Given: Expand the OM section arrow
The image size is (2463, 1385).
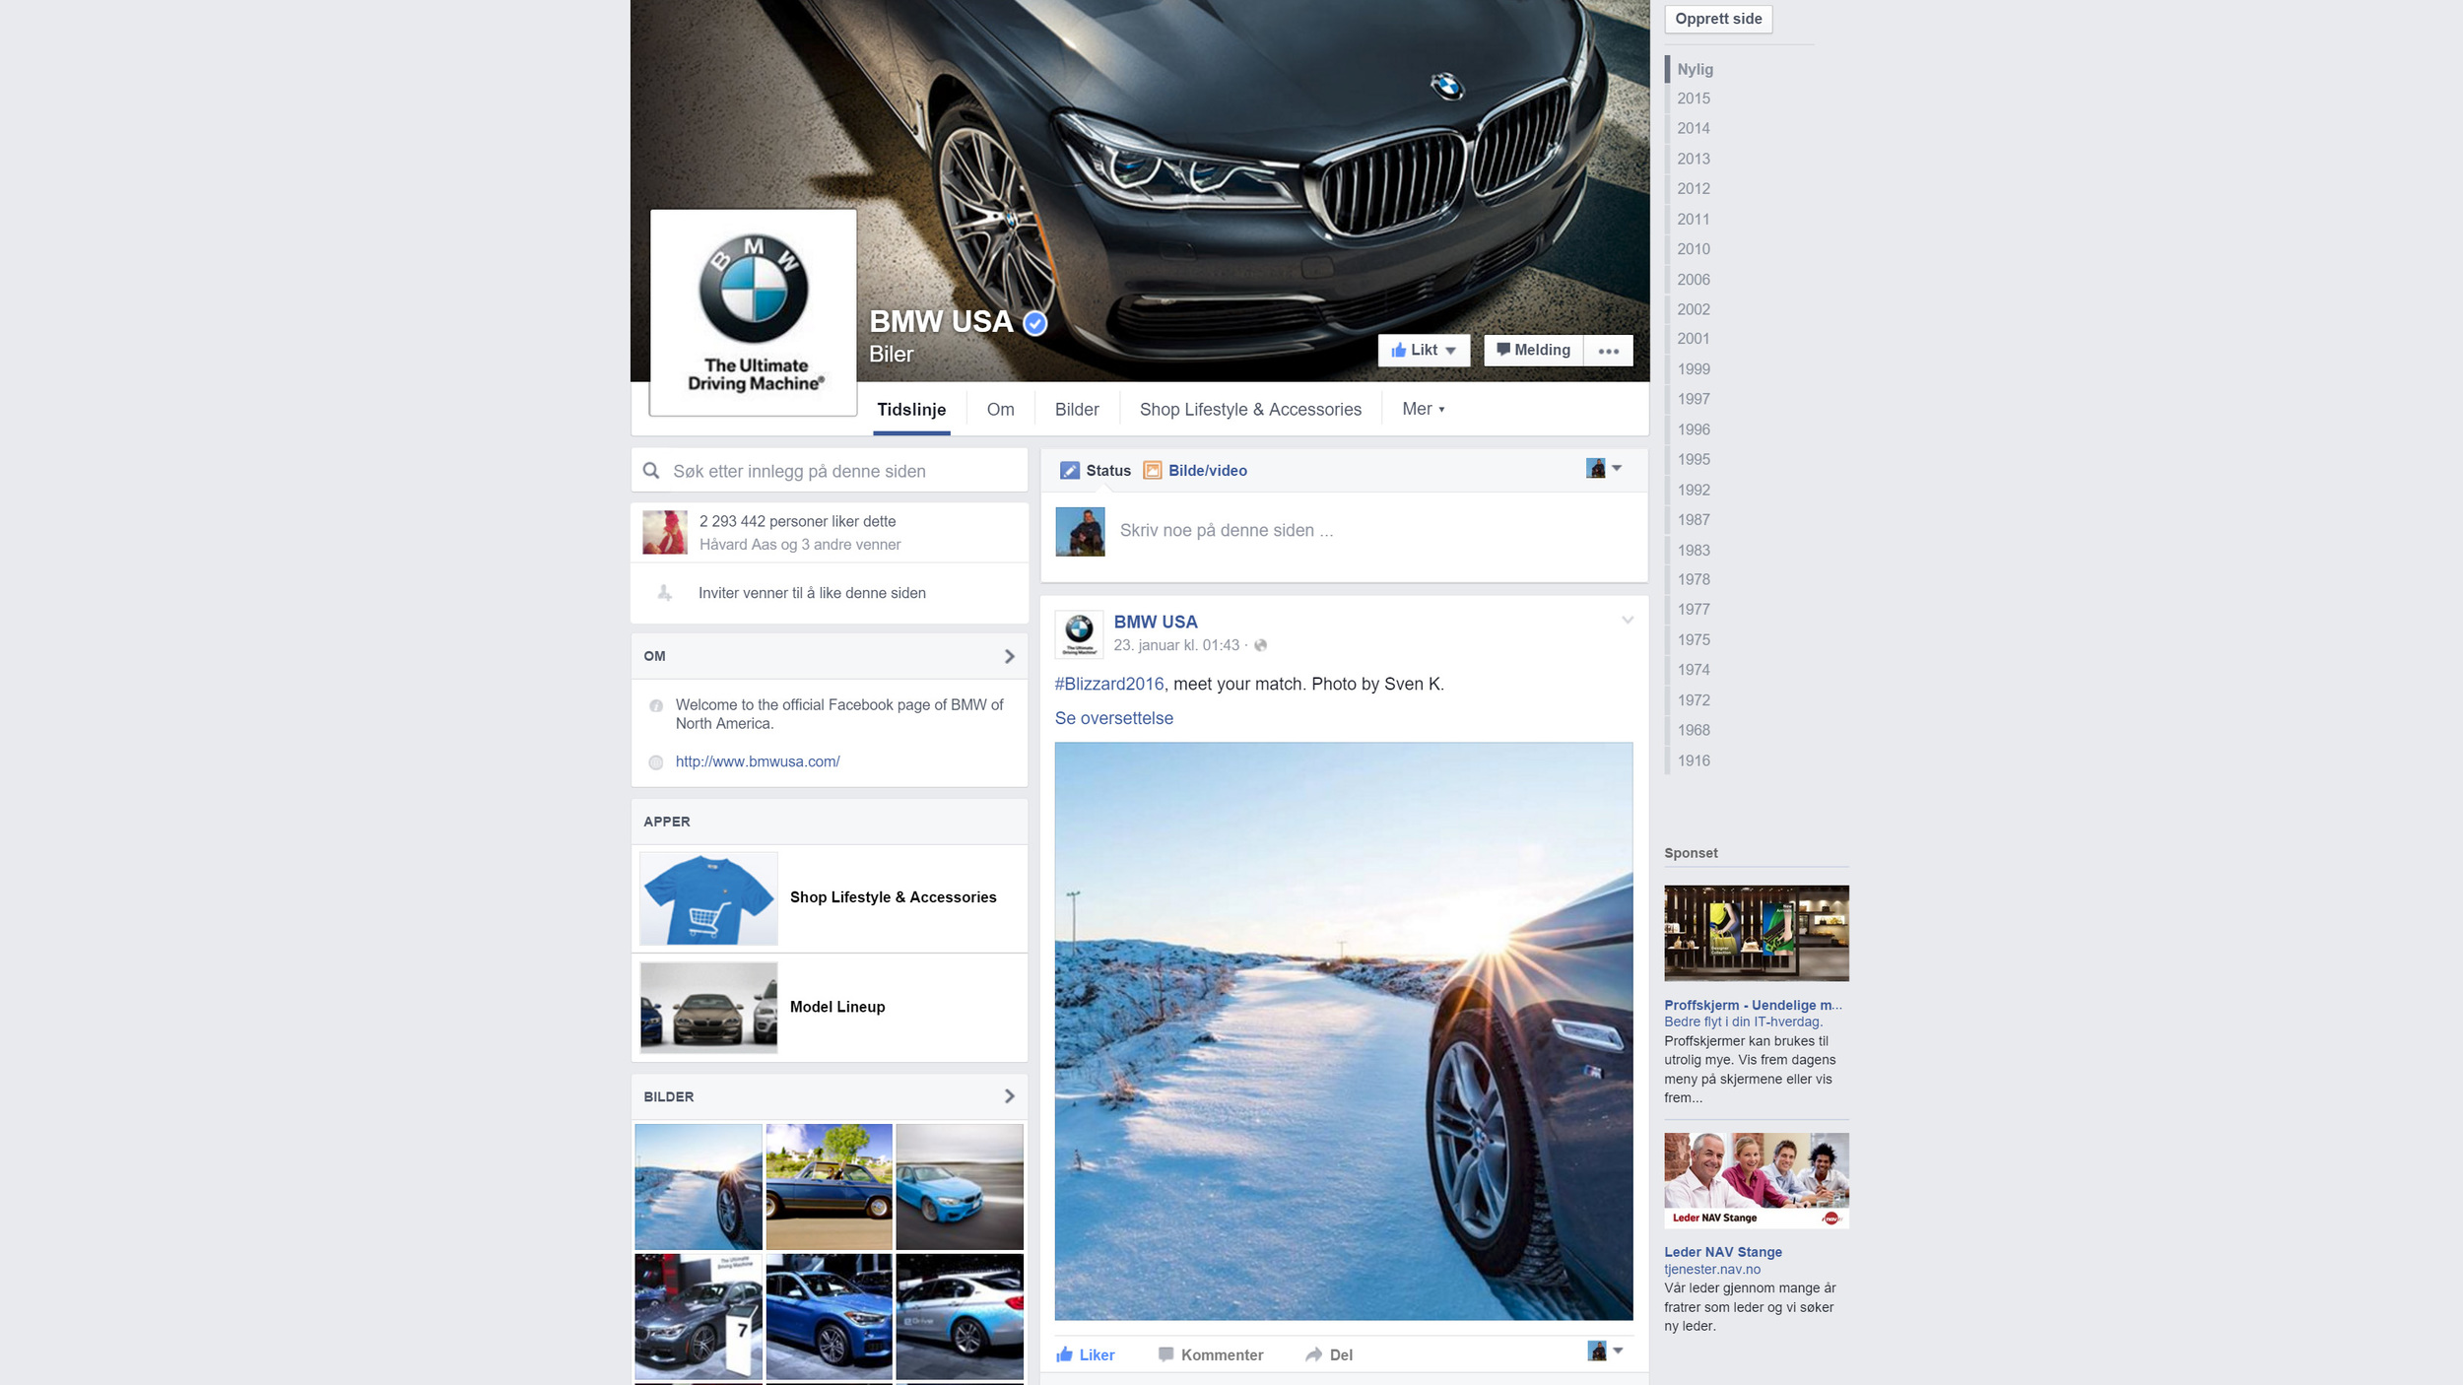Looking at the screenshot, I should pyautogui.click(x=1009, y=656).
